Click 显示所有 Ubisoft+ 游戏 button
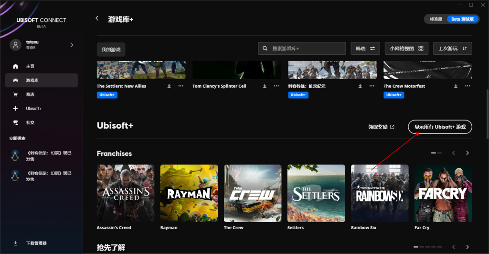The width and height of the screenshot is (489, 254). (440, 127)
